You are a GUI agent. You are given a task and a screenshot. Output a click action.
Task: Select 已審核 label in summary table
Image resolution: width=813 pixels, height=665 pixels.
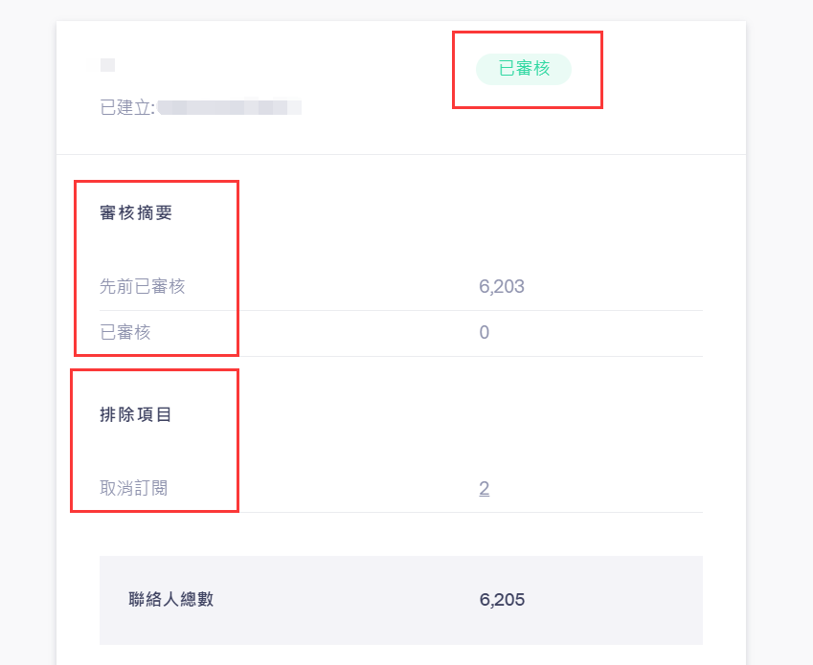coord(124,333)
